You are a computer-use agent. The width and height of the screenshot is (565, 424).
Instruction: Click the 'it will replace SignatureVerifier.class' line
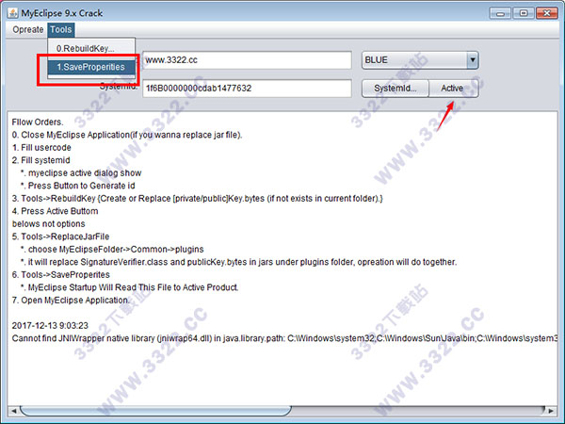238,262
